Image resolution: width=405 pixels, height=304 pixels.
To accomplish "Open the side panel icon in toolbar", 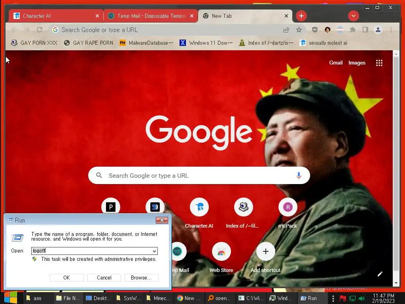I will tap(365, 30).
